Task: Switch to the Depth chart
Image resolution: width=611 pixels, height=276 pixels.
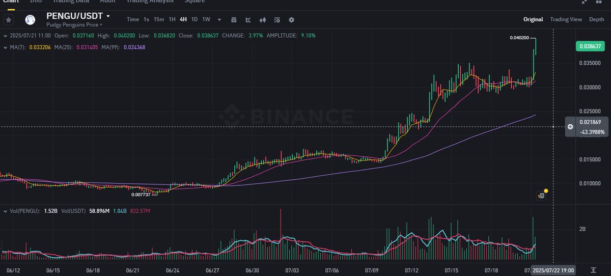Action: (x=597, y=19)
